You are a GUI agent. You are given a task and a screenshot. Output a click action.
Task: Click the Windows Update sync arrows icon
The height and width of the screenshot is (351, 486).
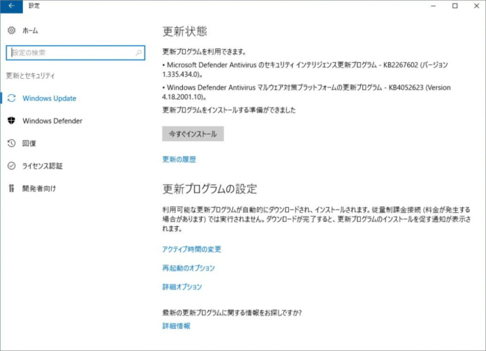coord(11,98)
